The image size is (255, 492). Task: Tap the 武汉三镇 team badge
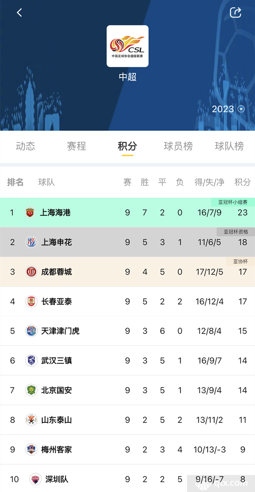(31, 361)
